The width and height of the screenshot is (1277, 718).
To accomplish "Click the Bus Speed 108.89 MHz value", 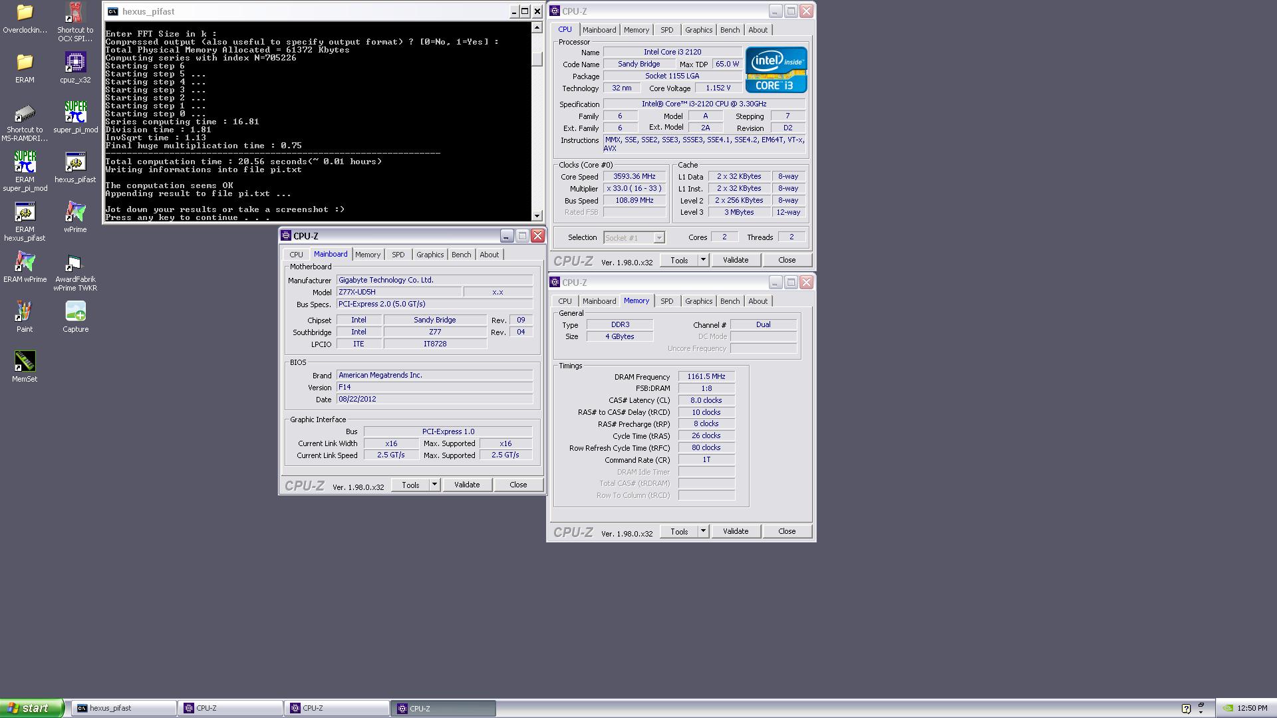I will click(x=635, y=201).
